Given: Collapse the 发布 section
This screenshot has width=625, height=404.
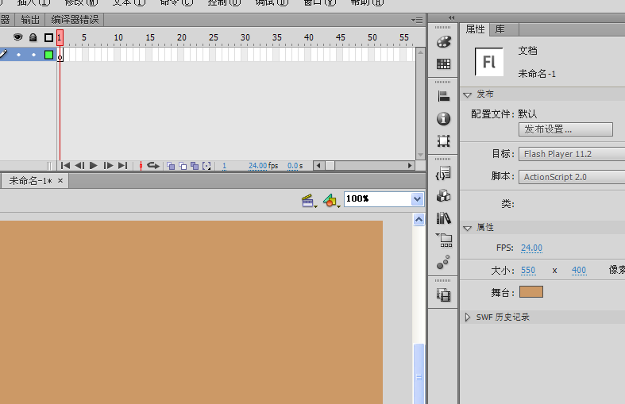Looking at the screenshot, I should 468,94.
